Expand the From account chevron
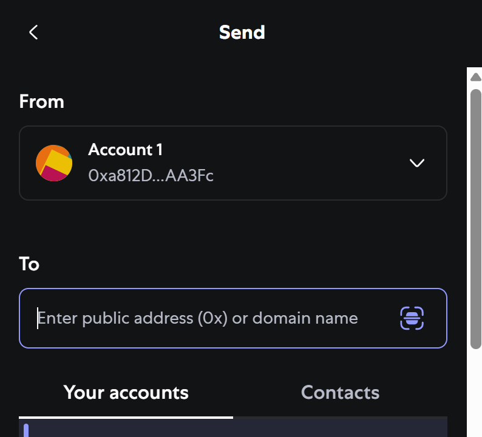This screenshot has height=437, width=482. point(416,163)
